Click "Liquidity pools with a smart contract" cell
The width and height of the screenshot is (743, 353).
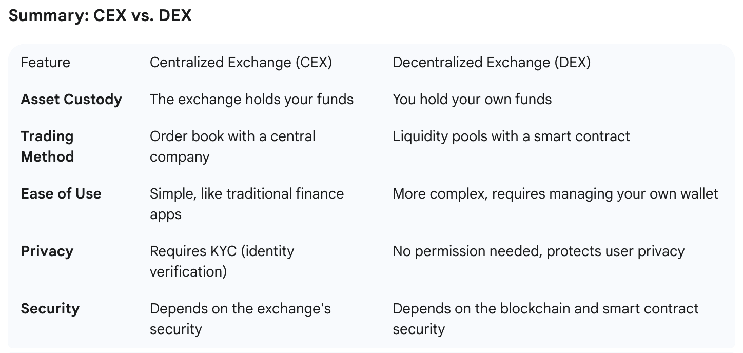point(511,136)
